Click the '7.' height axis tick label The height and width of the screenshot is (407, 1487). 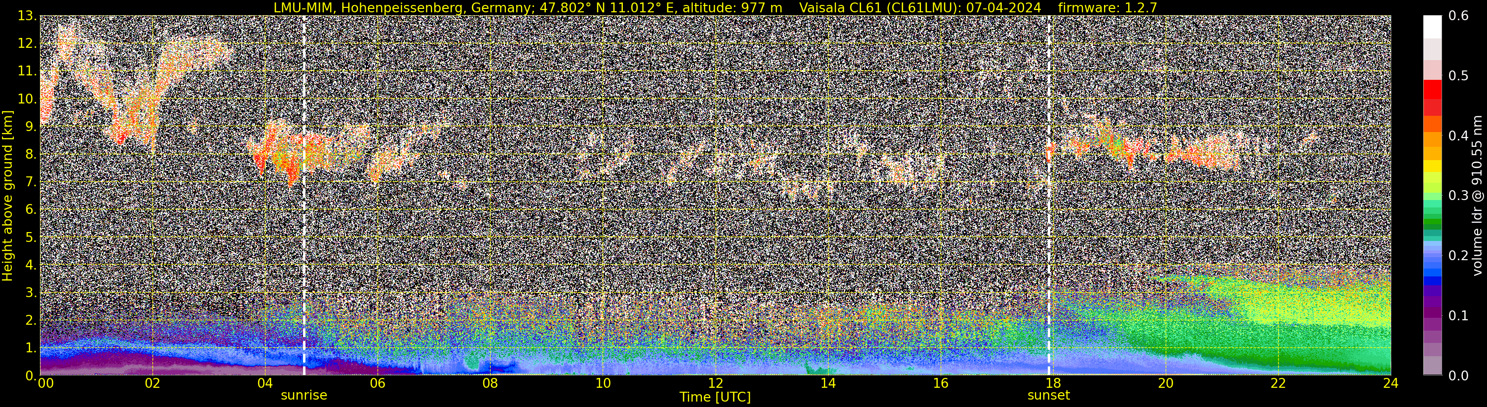tap(31, 182)
